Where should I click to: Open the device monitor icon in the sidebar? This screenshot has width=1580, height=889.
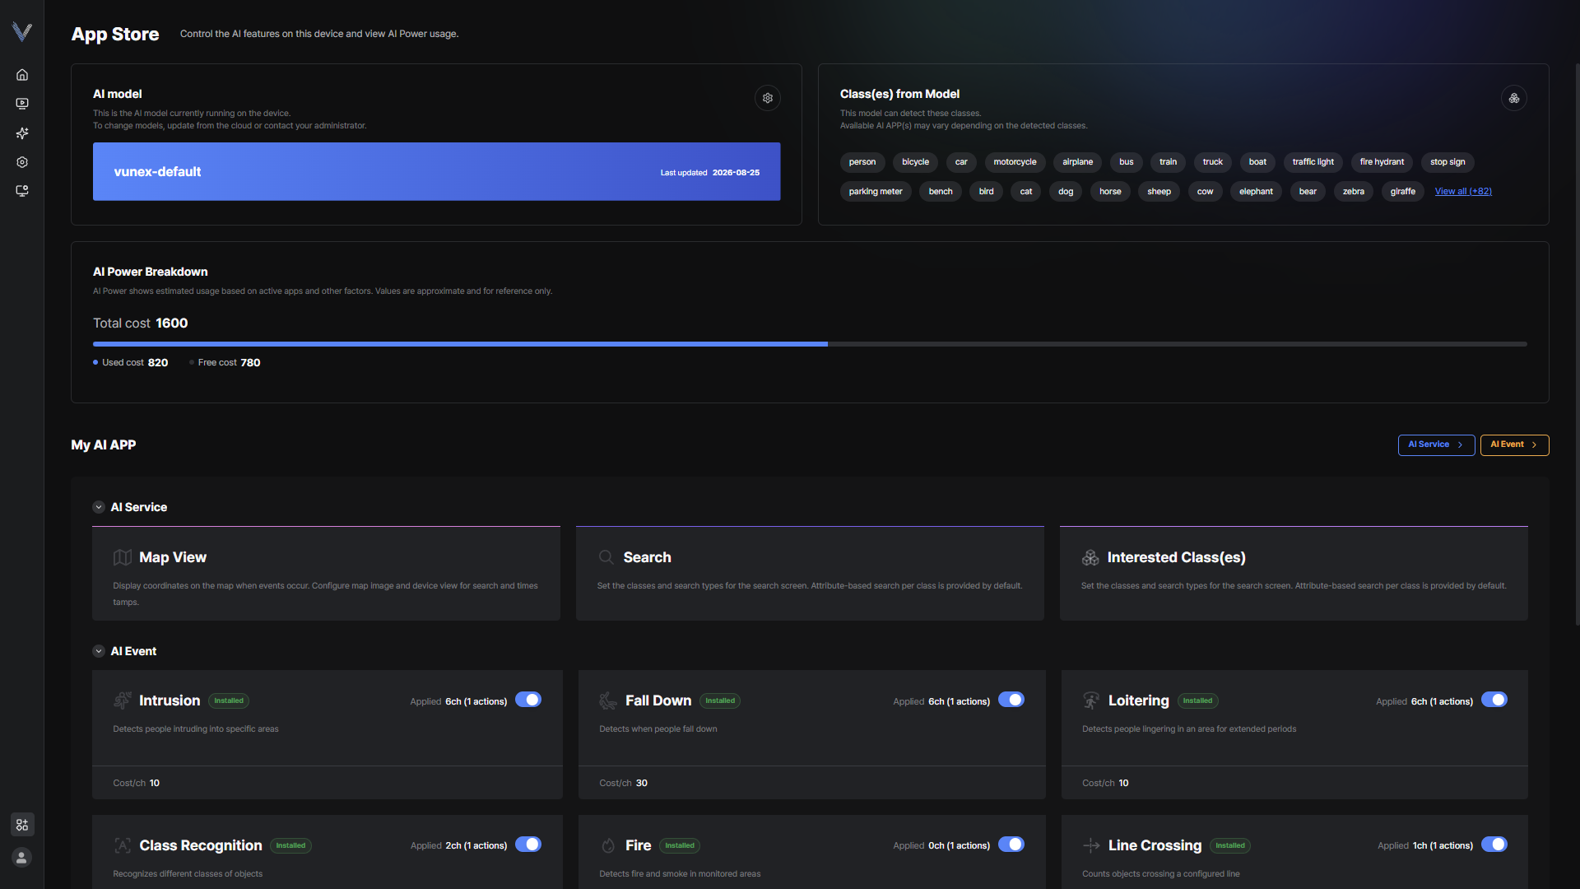(x=22, y=191)
